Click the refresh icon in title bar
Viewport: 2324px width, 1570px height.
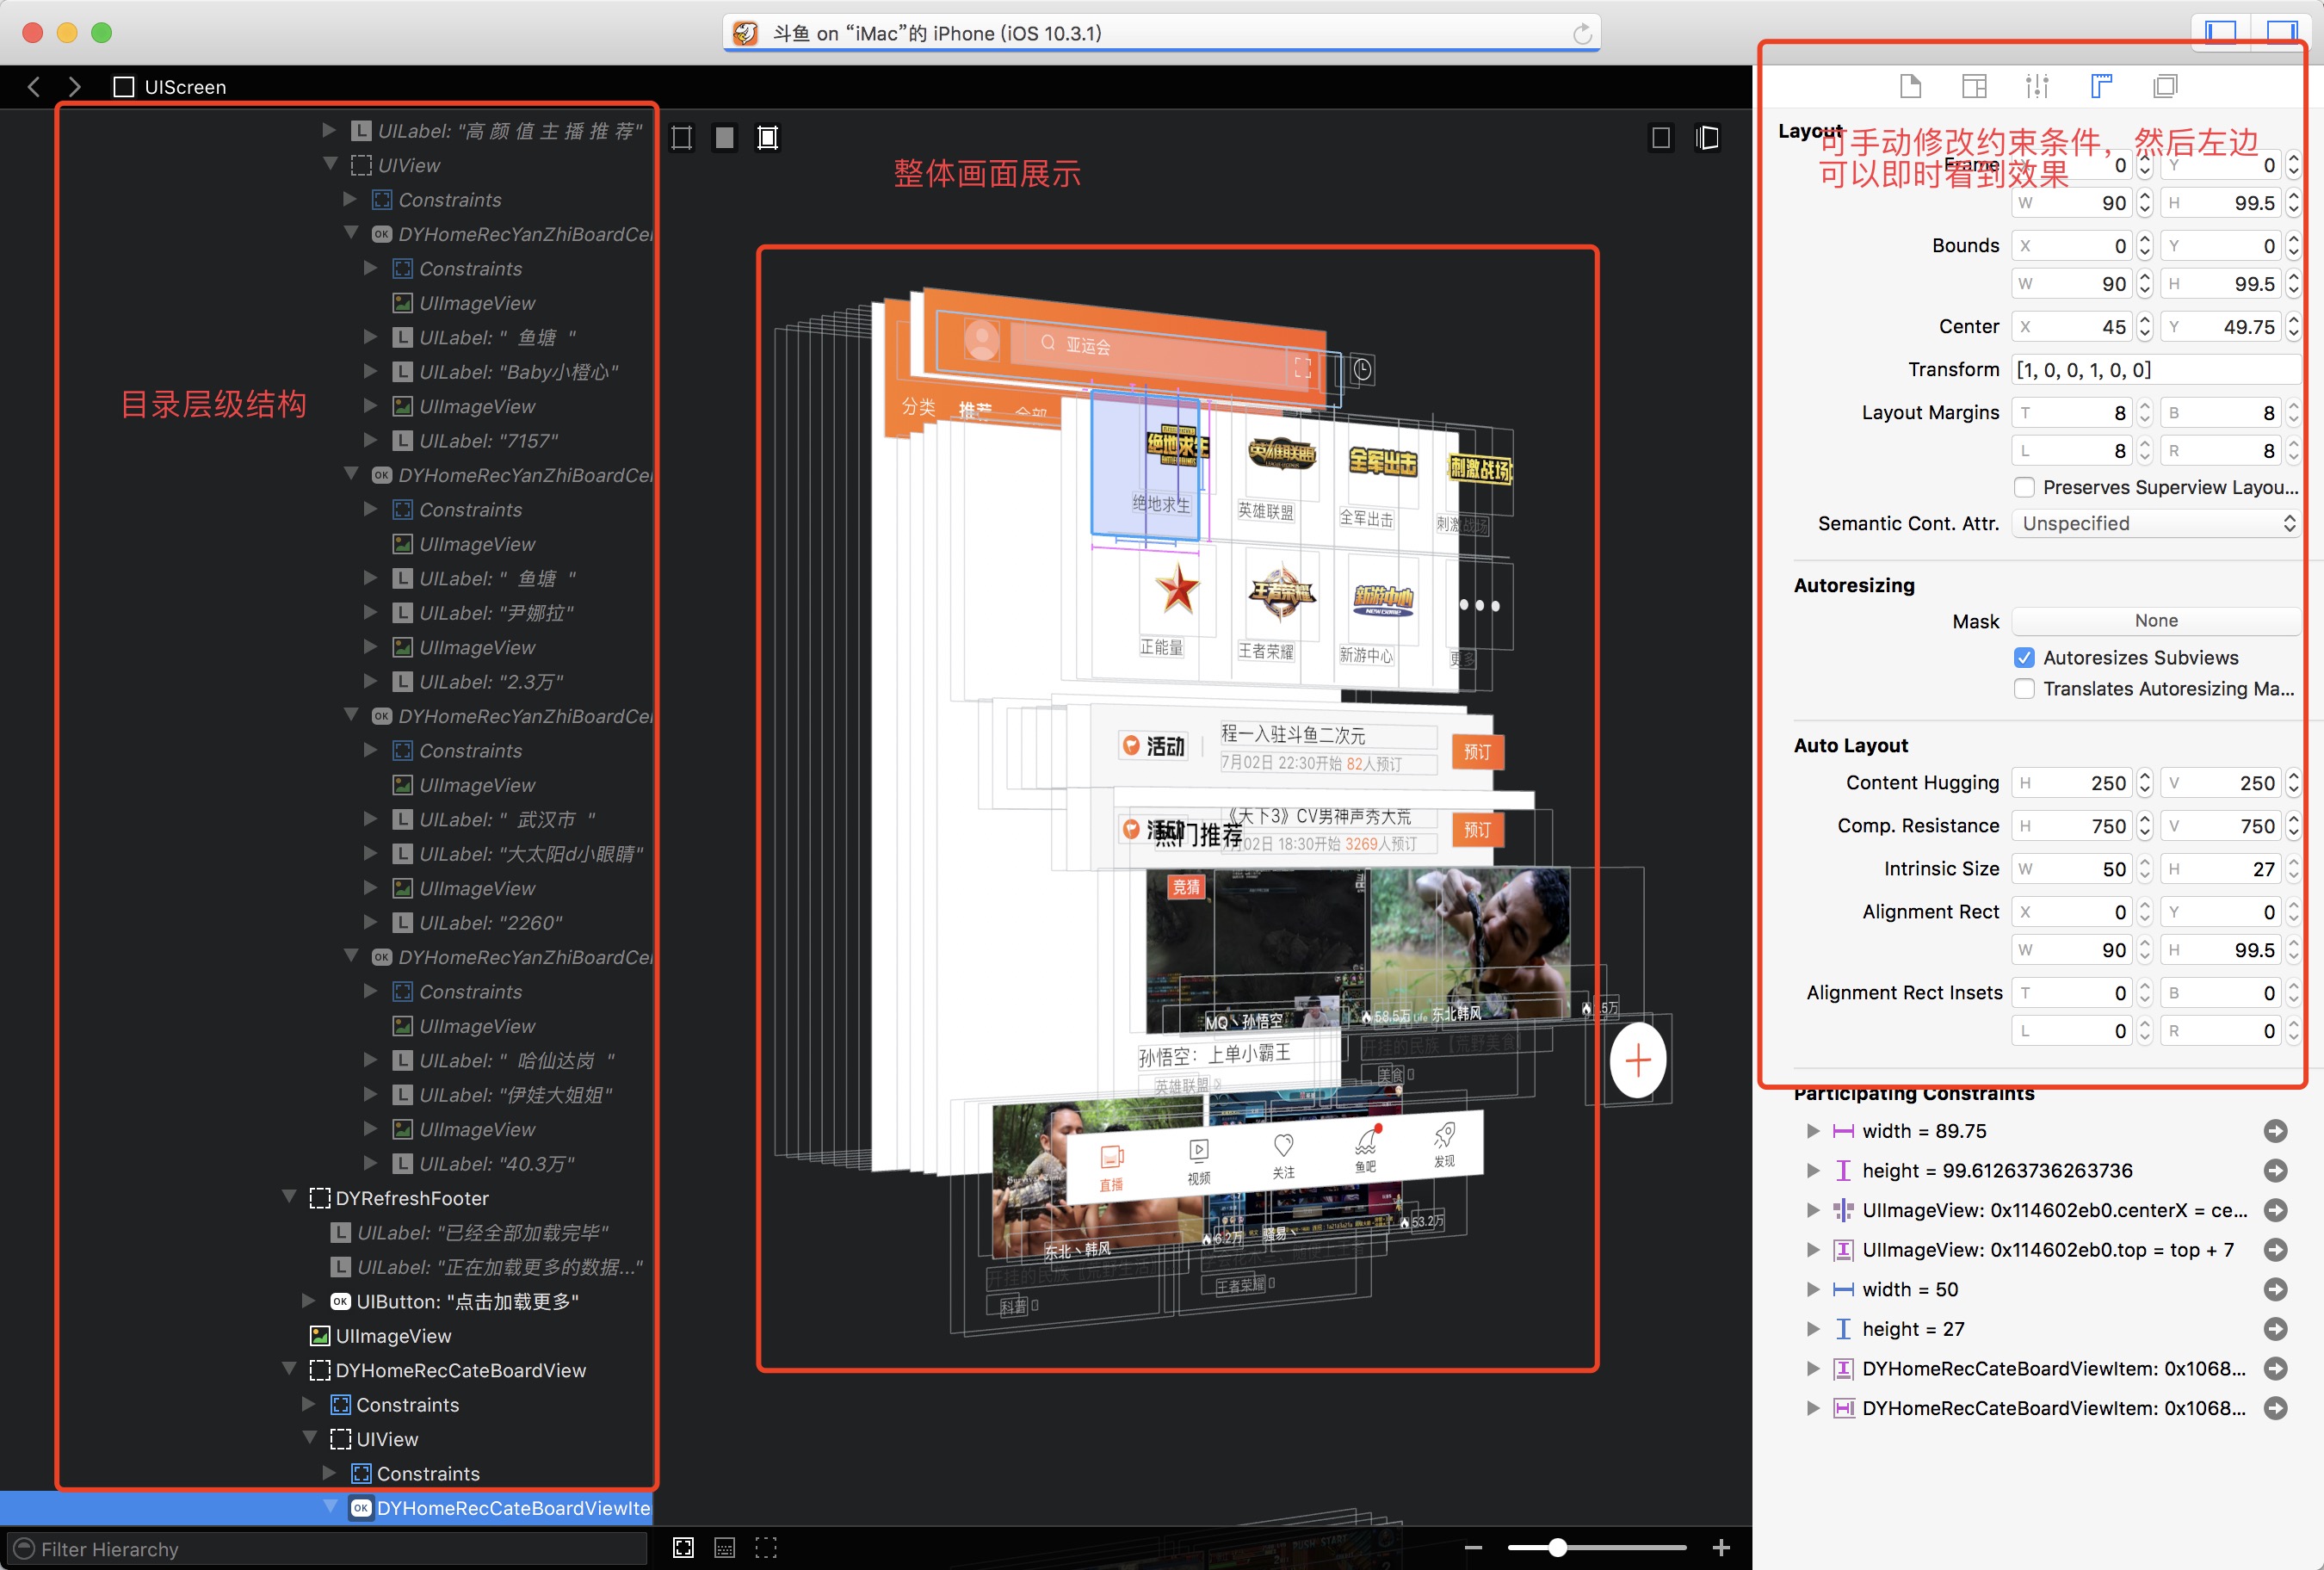(x=1582, y=34)
